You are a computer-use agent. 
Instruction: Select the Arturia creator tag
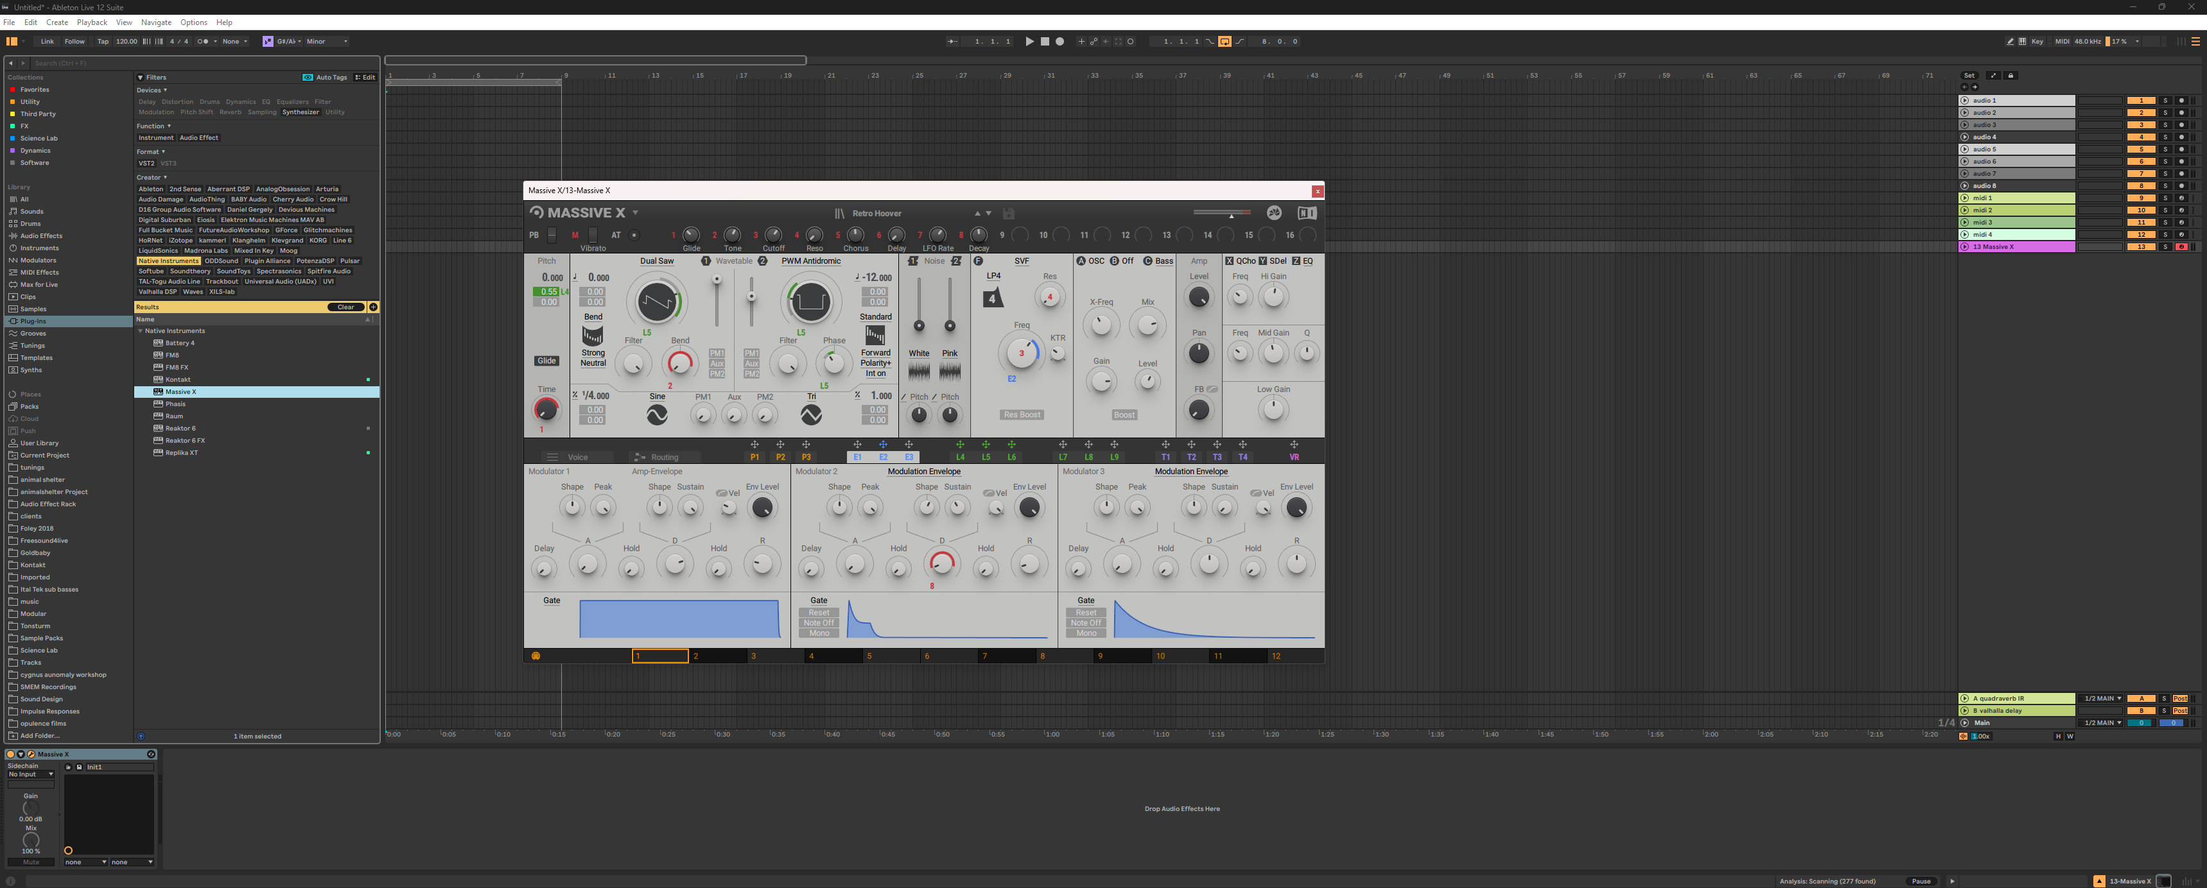point(326,189)
